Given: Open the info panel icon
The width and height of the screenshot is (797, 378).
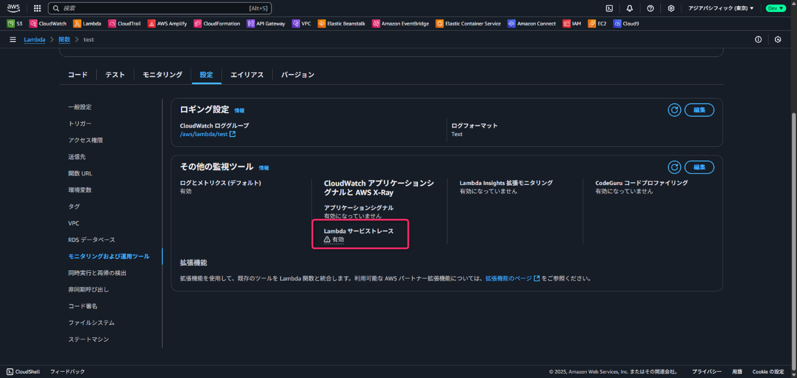Looking at the screenshot, I should (758, 40).
